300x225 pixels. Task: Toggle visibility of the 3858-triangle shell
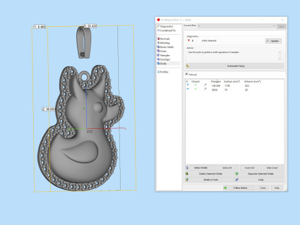coord(187,89)
